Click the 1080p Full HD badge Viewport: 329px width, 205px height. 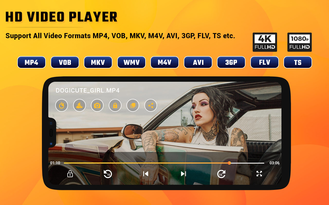pos(299,42)
